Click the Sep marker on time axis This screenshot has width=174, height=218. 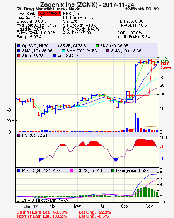tap(124, 206)
